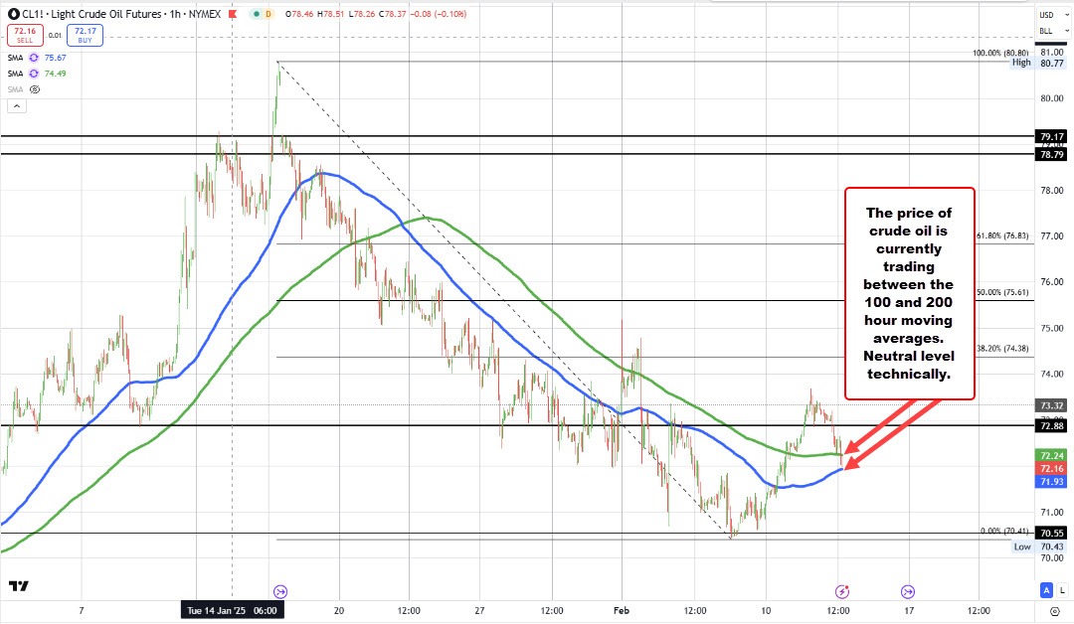Click the 81.00 price axis label
The width and height of the screenshot is (1074, 624).
[x=1051, y=52]
